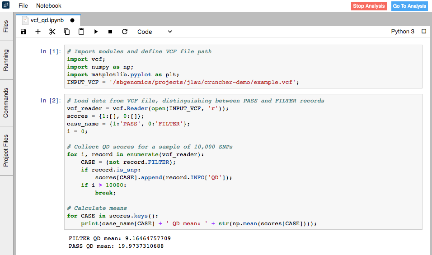Click the 'PASS QD mean: 19.9737310688' output line
The image size is (432, 255).
[116, 246]
